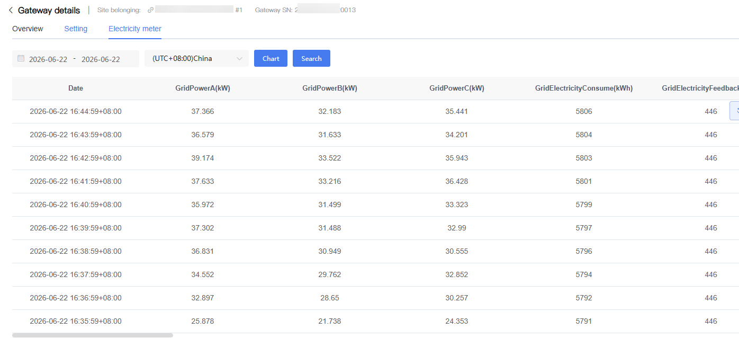Viewport: 739px width, 338px height.
Task: Switch to the Overview tab
Action: 28,29
